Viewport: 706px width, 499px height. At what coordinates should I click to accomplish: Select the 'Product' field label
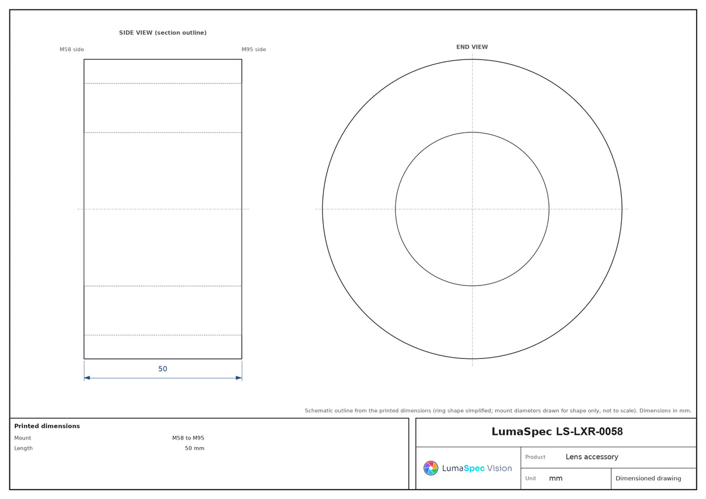pyautogui.click(x=535, y=457)
